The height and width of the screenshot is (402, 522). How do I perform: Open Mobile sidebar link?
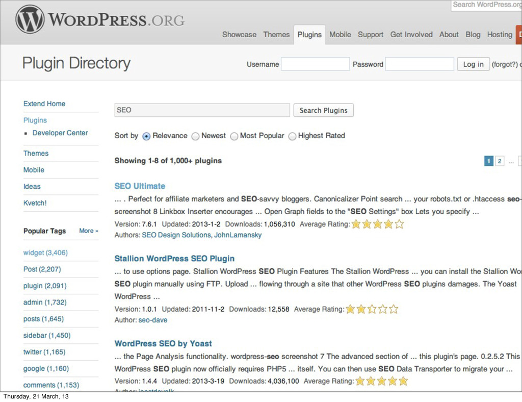click(x=34, y=170)
